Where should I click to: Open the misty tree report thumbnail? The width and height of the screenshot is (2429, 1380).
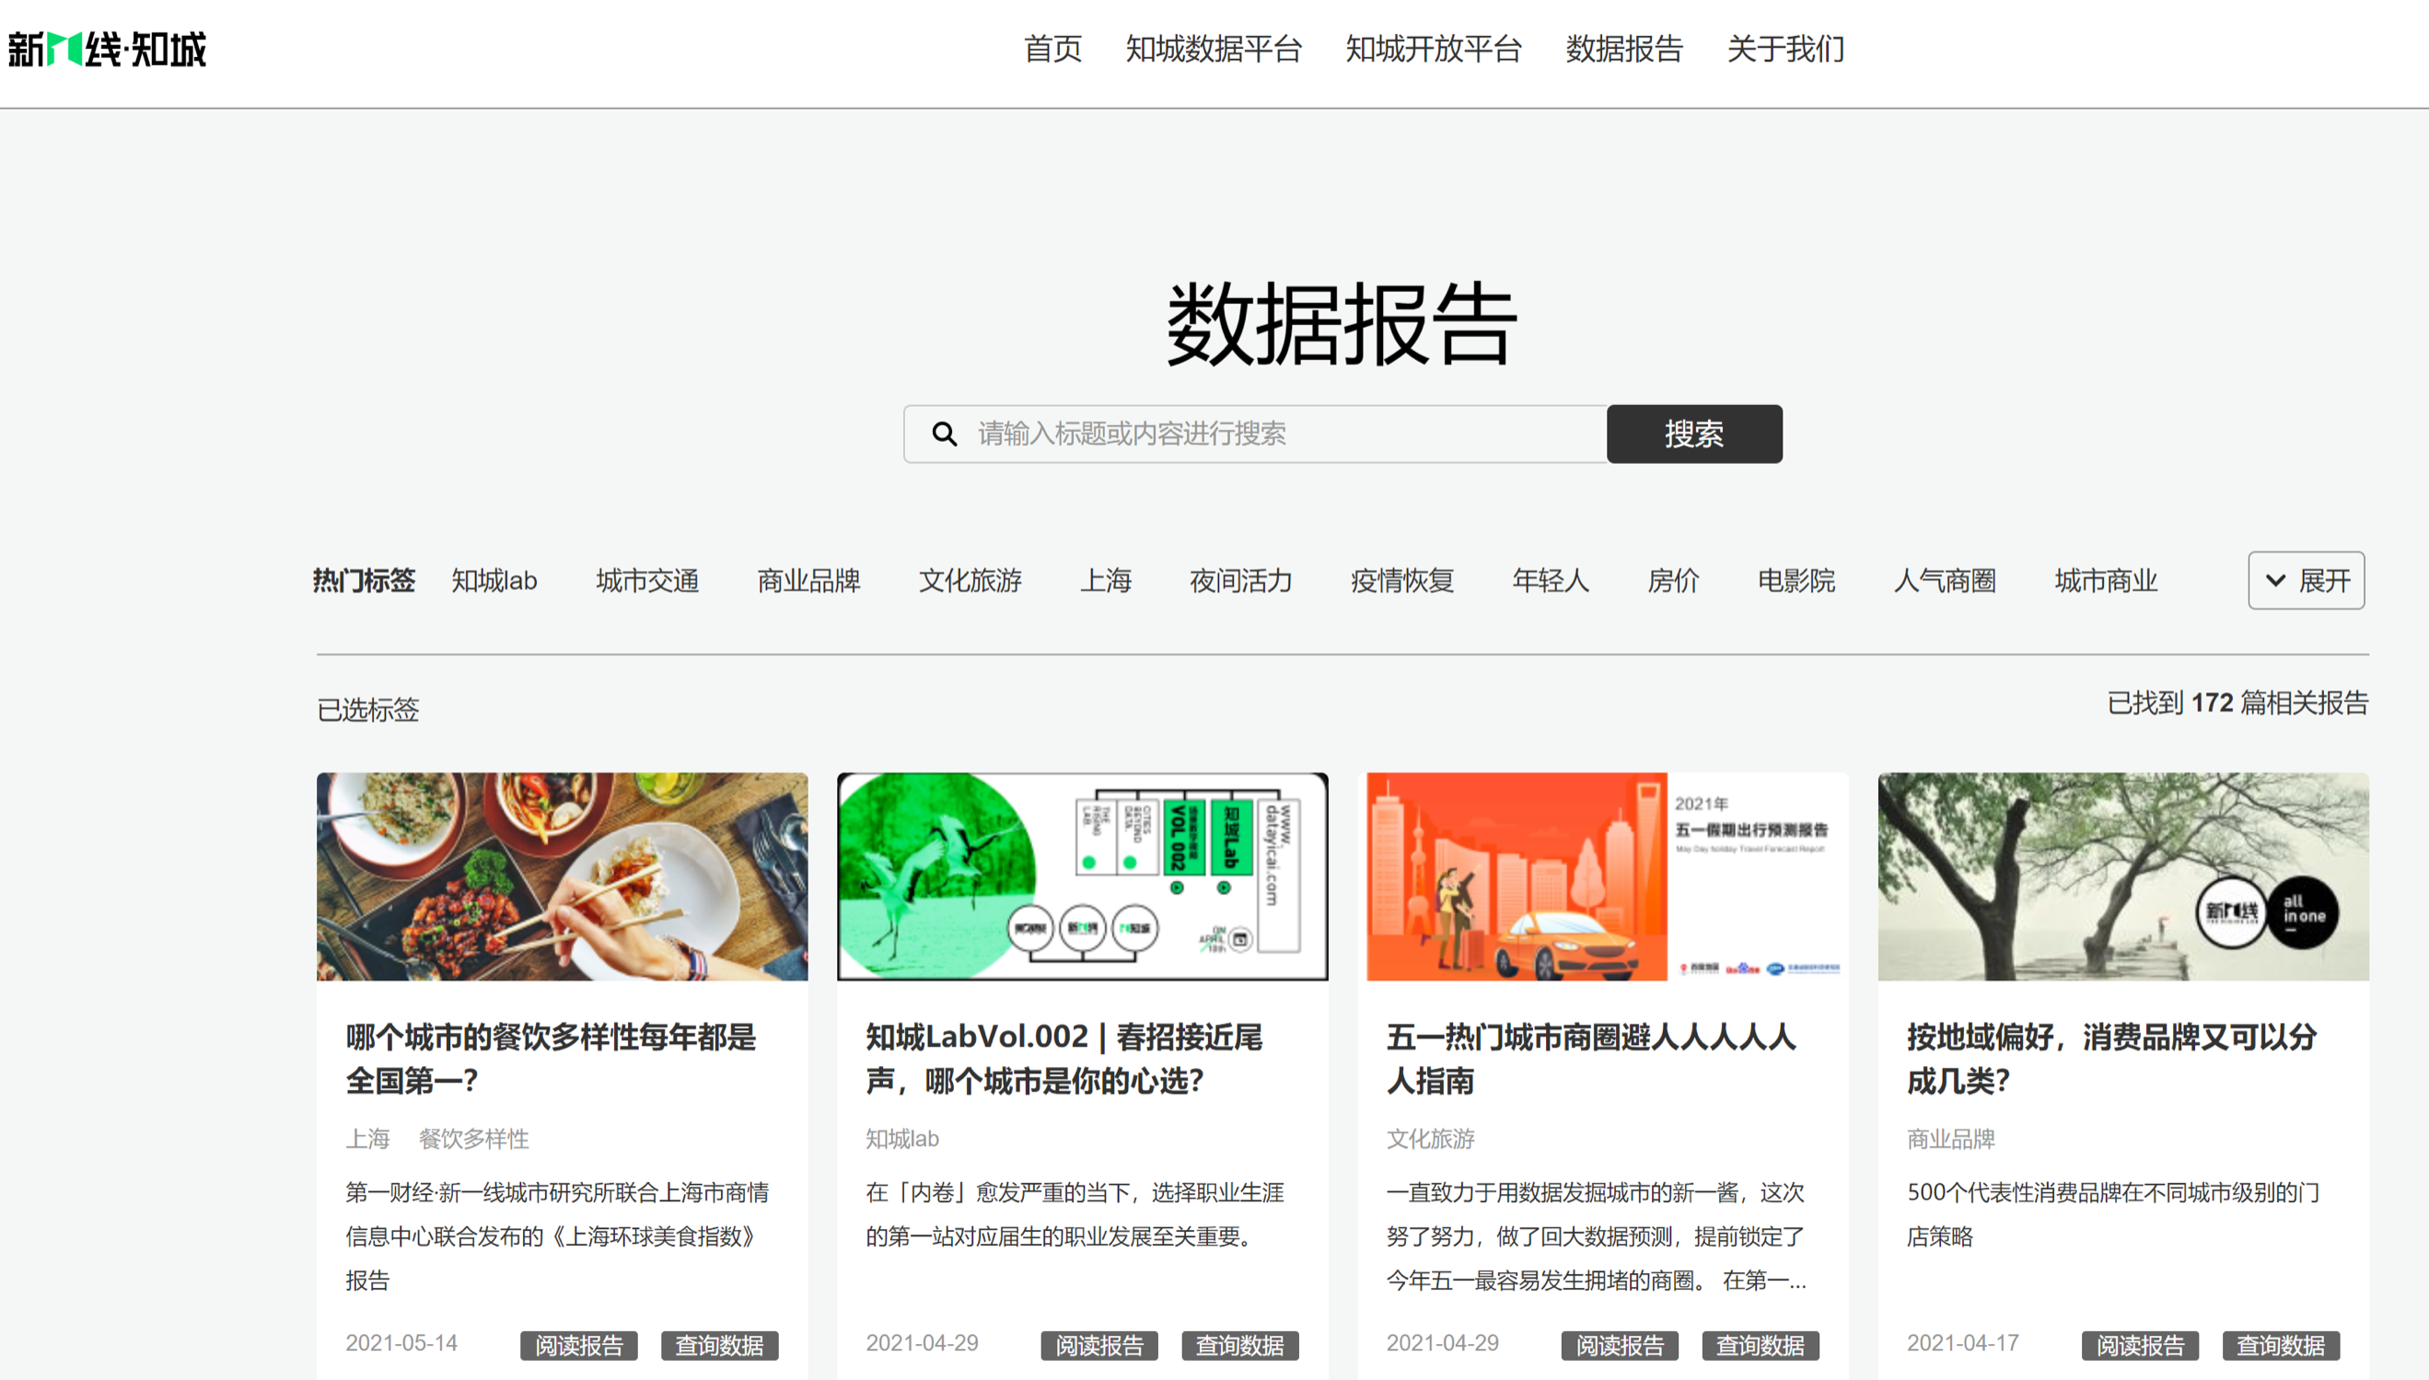(2123, 876)
